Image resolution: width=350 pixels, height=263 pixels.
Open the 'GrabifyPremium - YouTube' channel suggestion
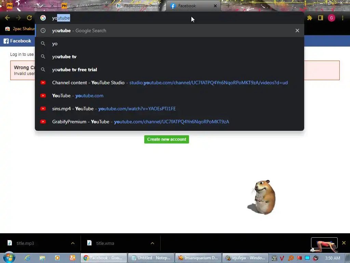click(170, 122)
